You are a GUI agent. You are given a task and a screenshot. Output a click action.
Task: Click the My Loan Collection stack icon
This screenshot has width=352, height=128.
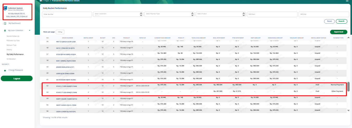[x=5, y=30]
